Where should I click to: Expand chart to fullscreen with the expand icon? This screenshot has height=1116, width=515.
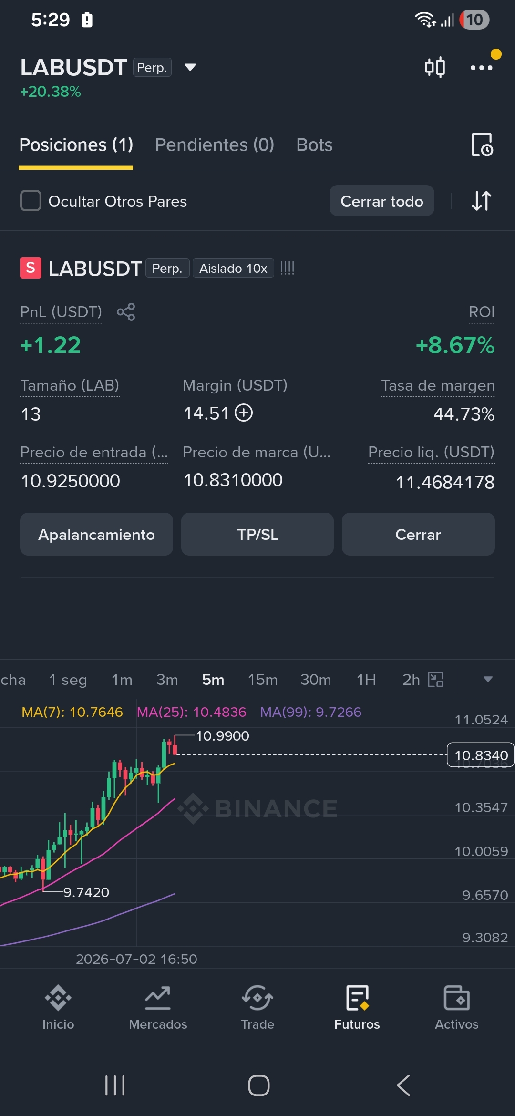pos(436,679)
